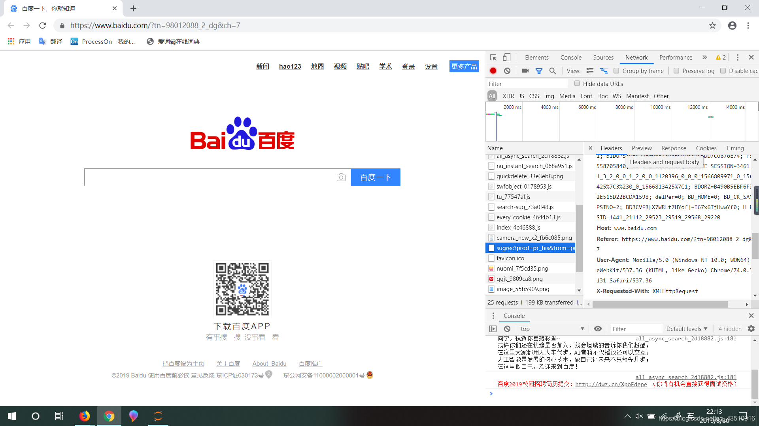Switch to Sources tab
Image resolution: width=759 pixels, height=426 pixels.
(x=603, y=58)
